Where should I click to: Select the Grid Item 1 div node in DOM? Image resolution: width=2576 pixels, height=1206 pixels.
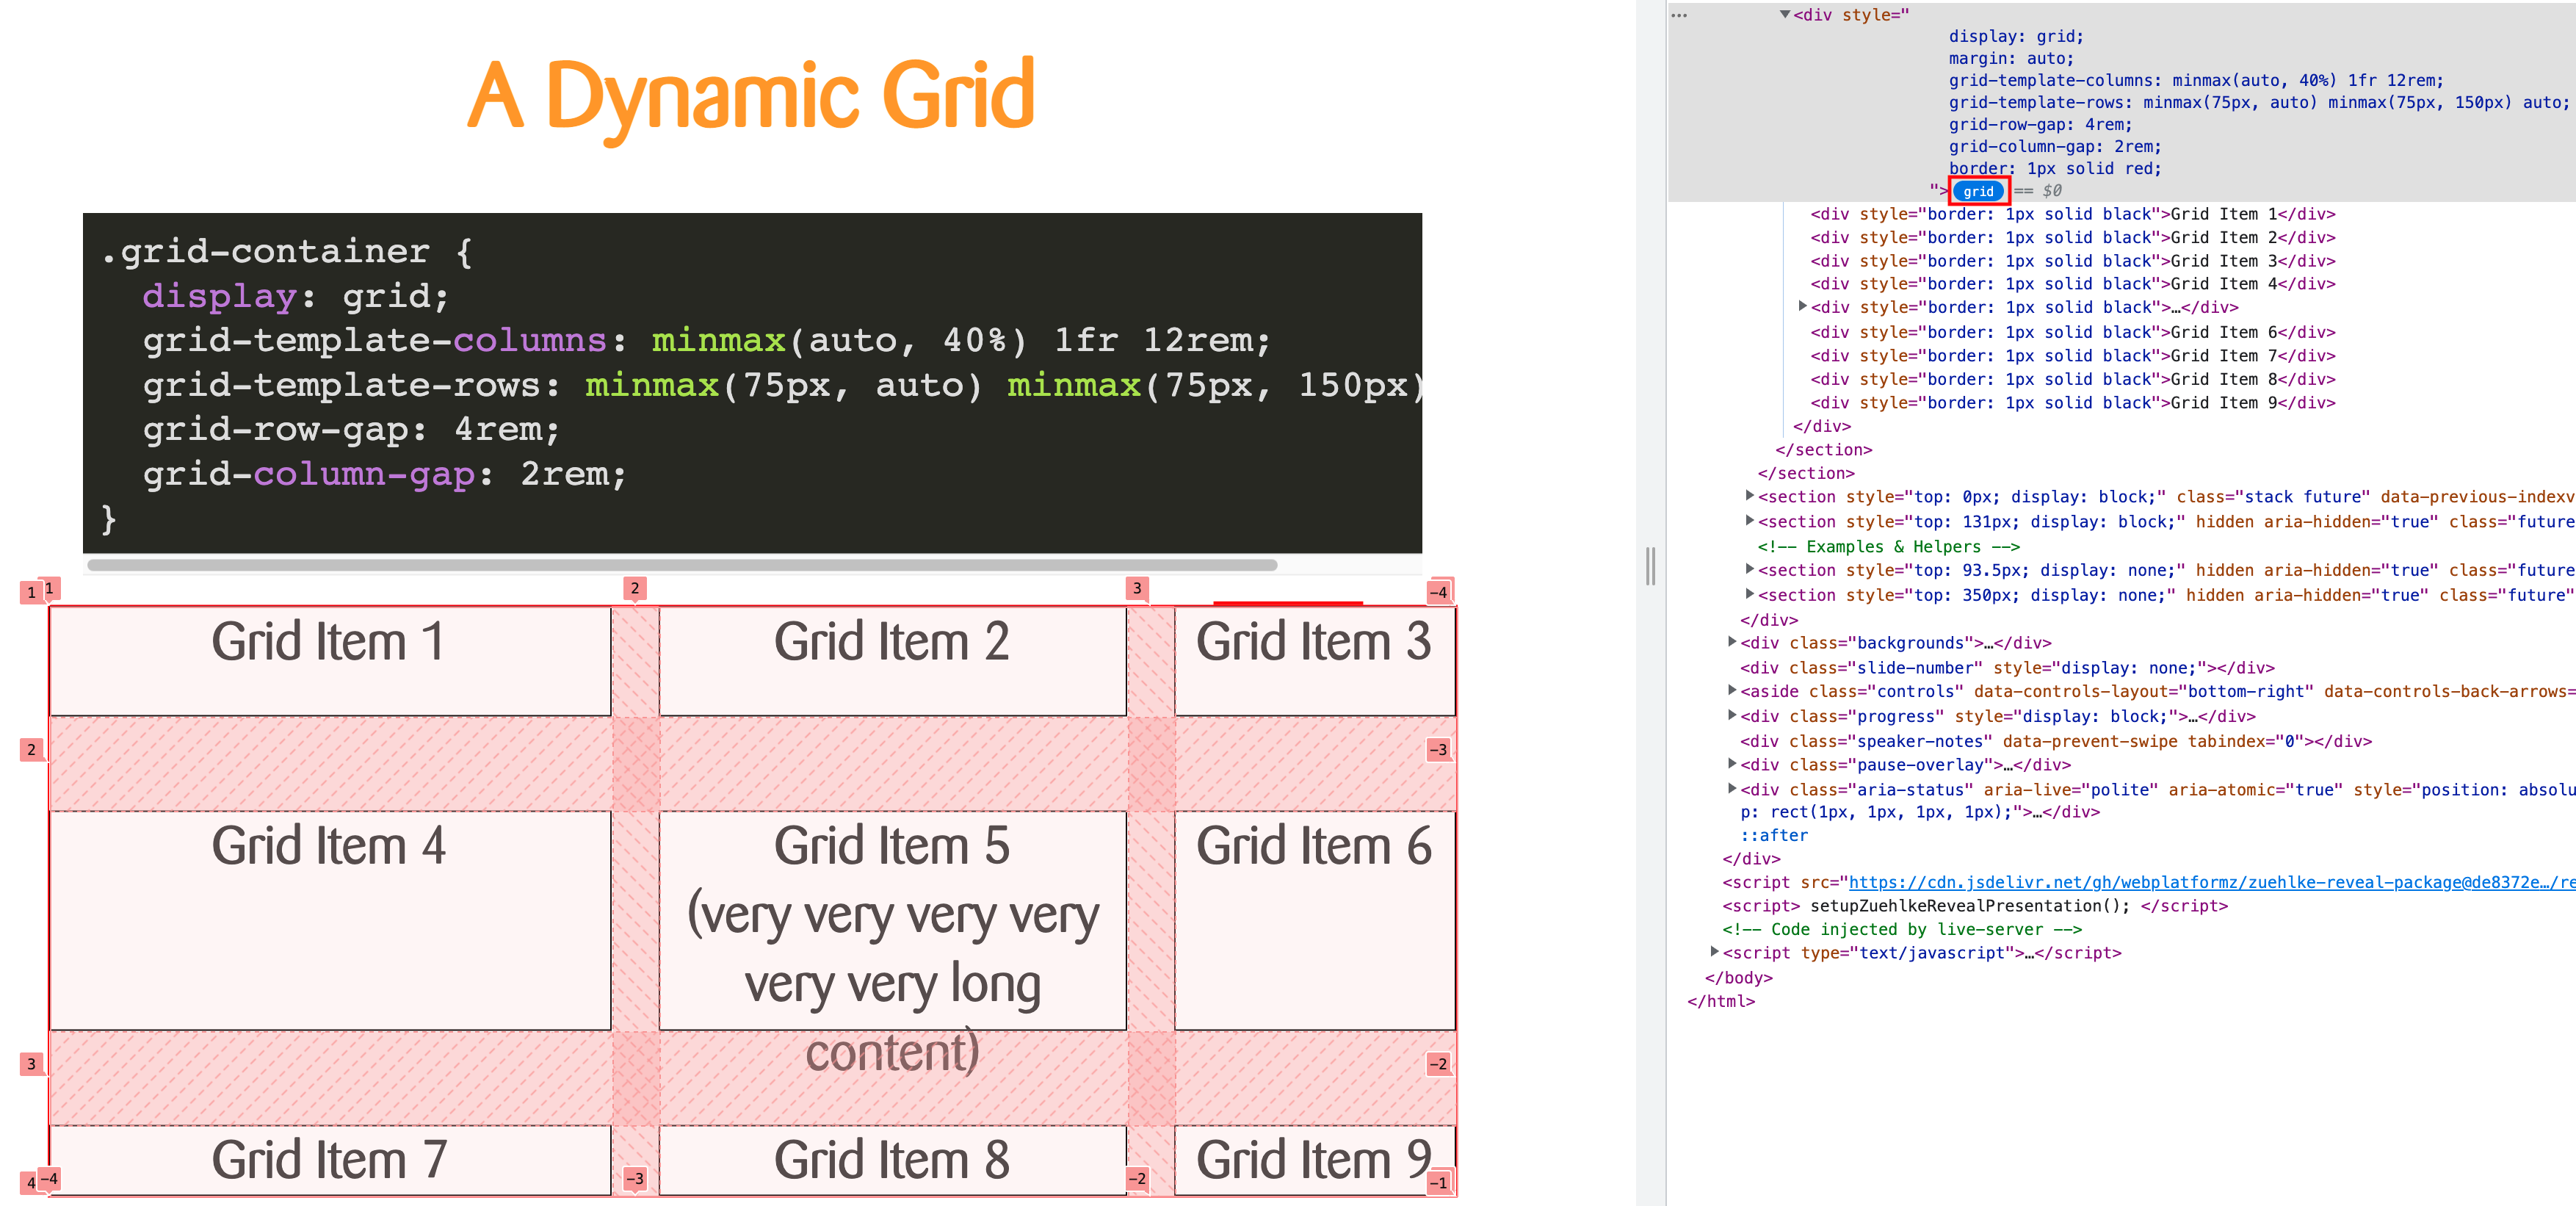2072,214
